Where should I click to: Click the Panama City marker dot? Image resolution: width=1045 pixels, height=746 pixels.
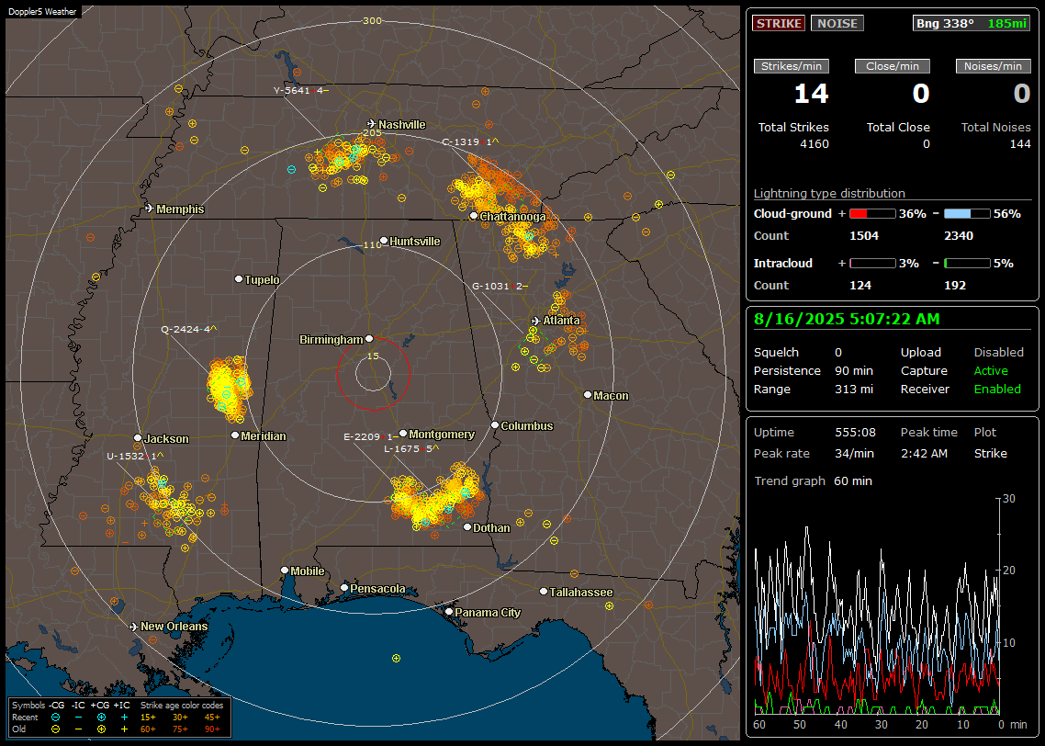449,611
